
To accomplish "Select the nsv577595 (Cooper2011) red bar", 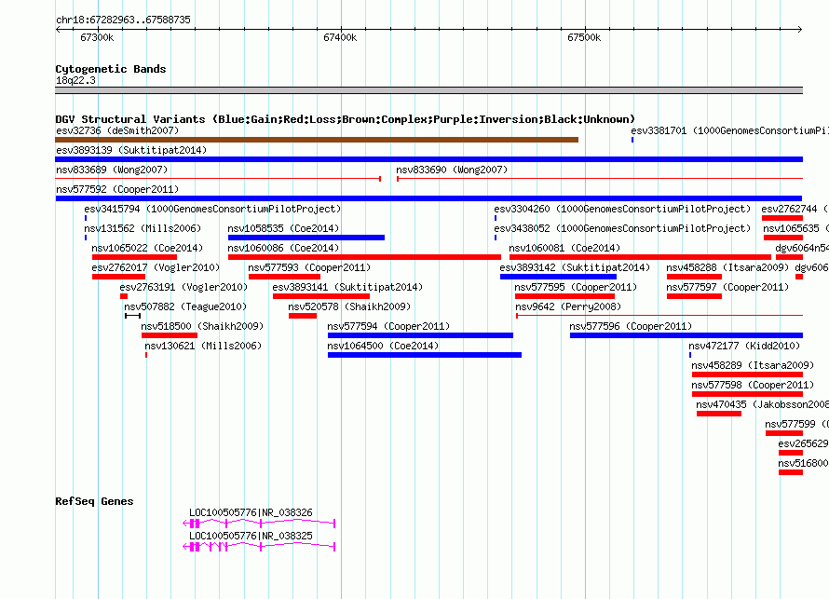I will coord(564,296).
